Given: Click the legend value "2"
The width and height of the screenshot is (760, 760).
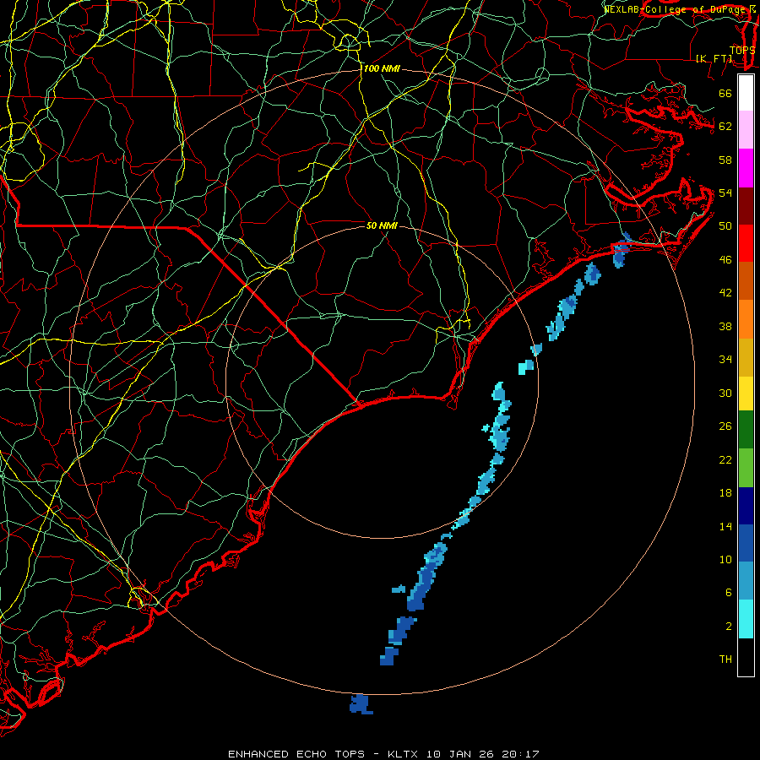Looking at the screenshot, I should click(x=729, y=627).
